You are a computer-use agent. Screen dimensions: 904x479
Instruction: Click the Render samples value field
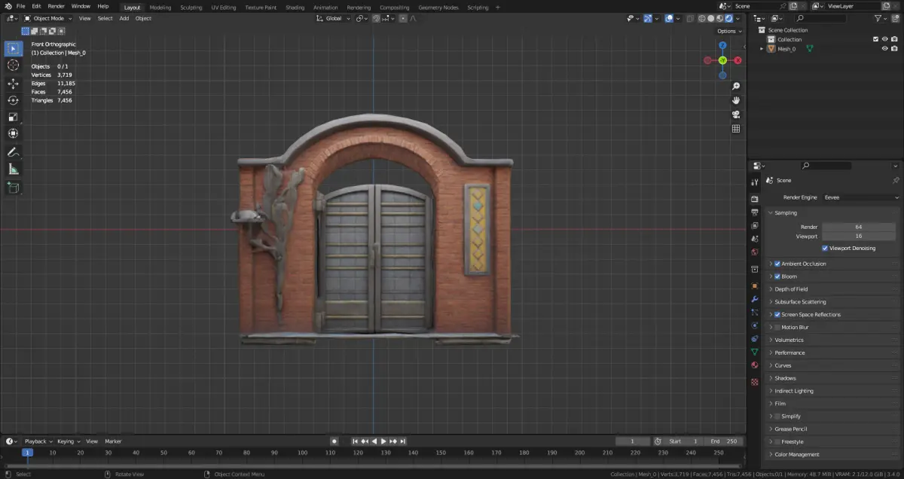click(859, 227)
